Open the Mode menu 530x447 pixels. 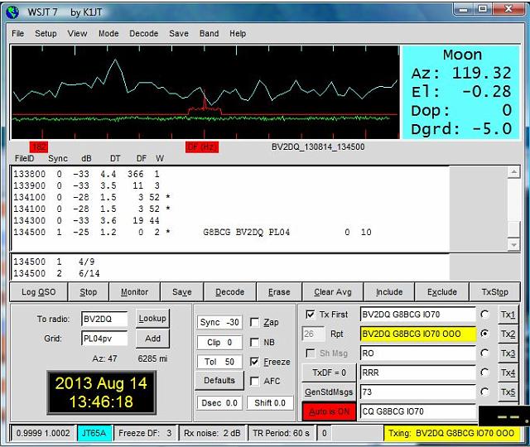pyautogui.click(x=108, y=33)
